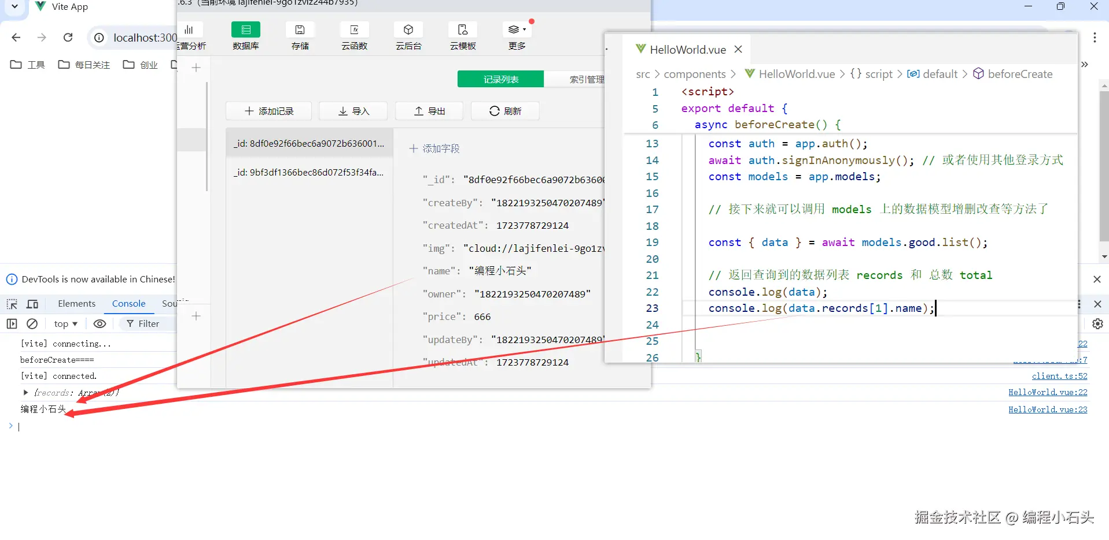Expand the 更多 more menu
Viewport: 1109px width, 540px height.
(517, 36)
